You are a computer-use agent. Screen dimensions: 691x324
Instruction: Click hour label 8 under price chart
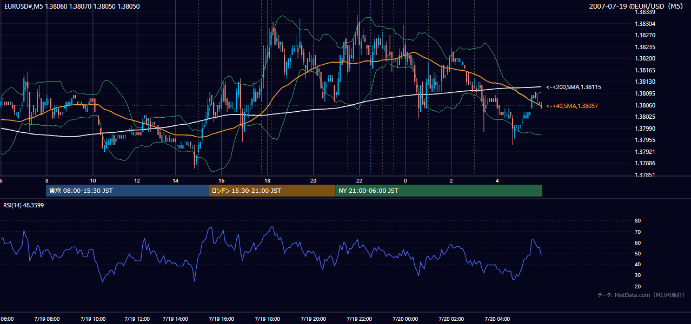47,180
